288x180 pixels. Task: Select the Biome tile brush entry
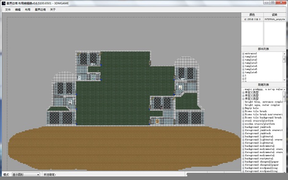256,111
